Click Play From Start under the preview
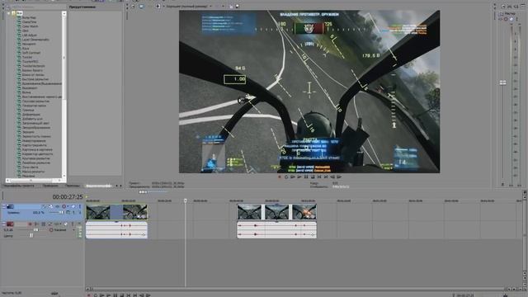Image resolution: width=528 pixels, height=297 pixels. pyautogui.click(x=293, y=177)
